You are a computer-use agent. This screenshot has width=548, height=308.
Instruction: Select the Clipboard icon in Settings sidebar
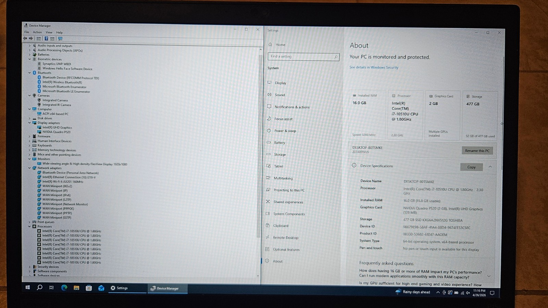267,225
